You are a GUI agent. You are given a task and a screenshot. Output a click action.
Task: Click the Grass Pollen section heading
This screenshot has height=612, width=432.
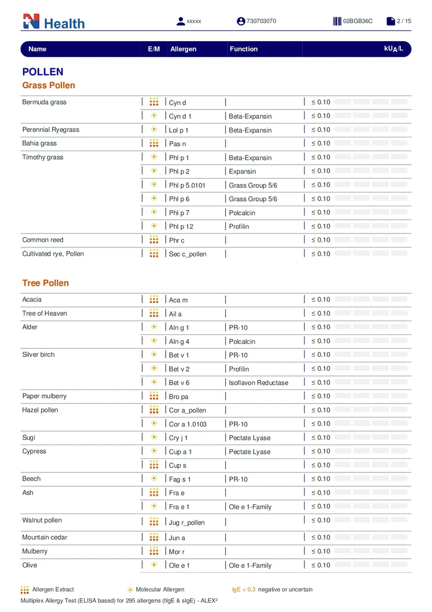click(49, 85)
